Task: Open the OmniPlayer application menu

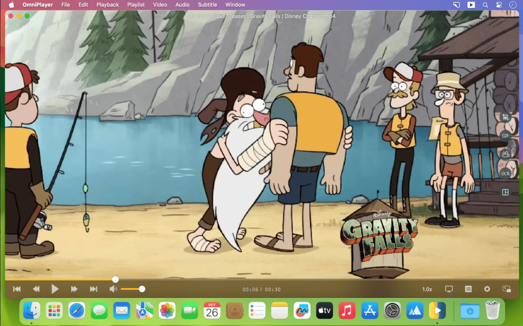Action: (x=38, y=5)
